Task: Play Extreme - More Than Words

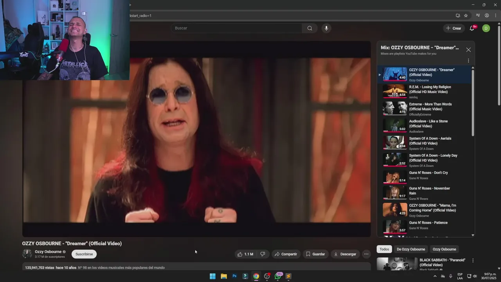Action: 425,109
